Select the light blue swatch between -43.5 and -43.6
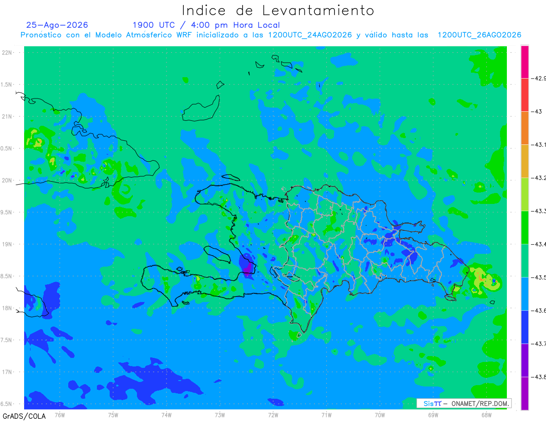 (x=525, y=294)
